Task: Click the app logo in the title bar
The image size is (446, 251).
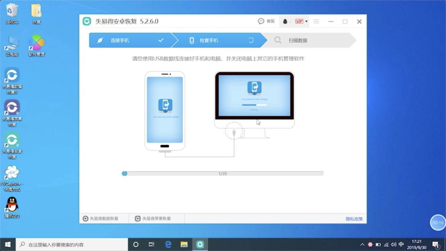Action: 87,21
